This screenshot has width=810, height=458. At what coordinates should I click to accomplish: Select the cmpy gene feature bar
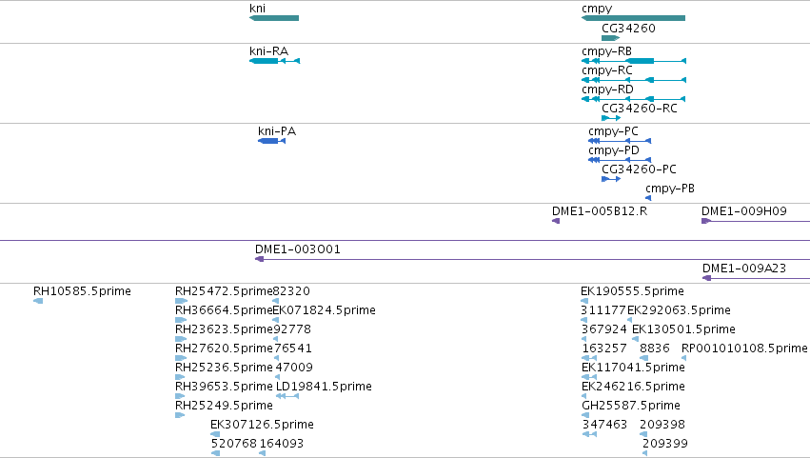633,18
